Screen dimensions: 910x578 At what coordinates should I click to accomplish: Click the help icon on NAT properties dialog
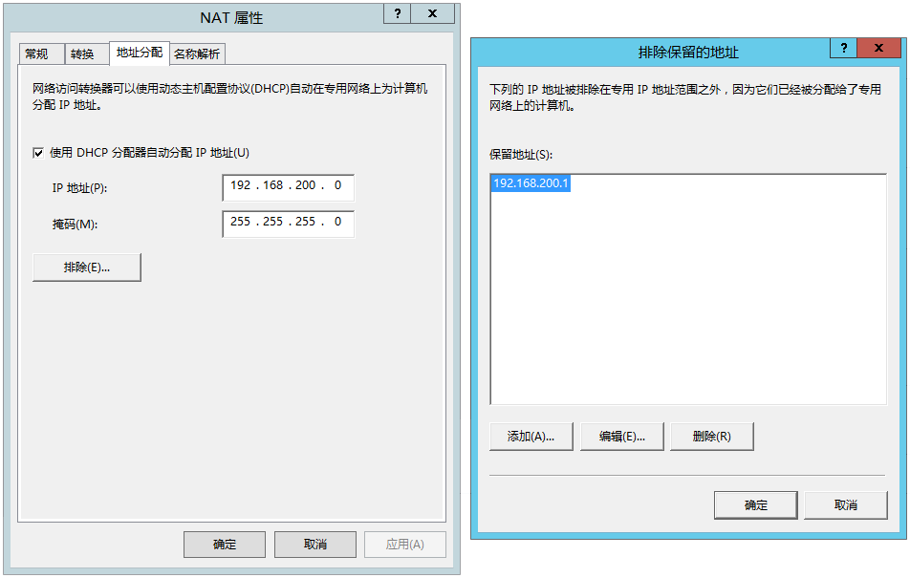396,13
